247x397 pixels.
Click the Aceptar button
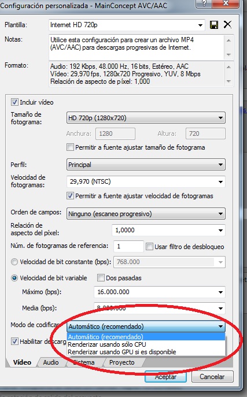pos(165,377)
